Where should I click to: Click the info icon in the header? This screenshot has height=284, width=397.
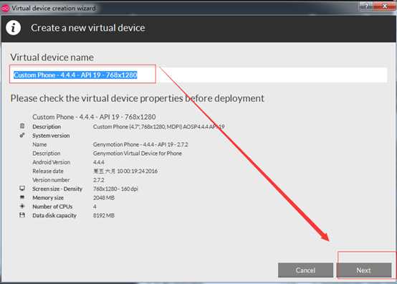pos(13,28)
